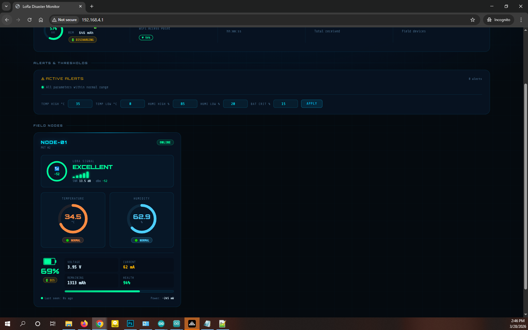Open the square light-teal Arduino IDE icon
The width and height of the screenshot is (528, 330).
[177, 324]
